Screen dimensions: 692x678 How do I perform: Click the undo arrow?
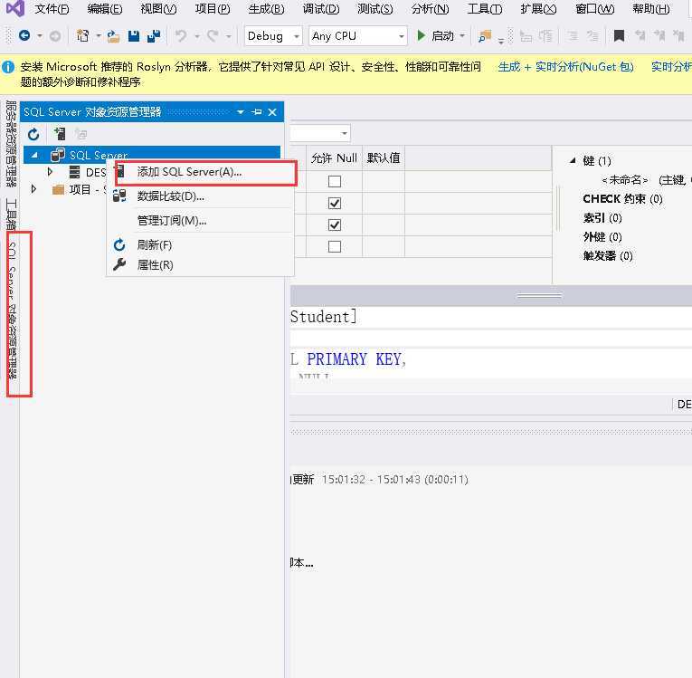(181, 36)
